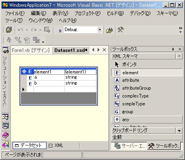Image resolution: width=185 pixels, height=160 pixels.
Task: Select the attribute toolbox item
Action: click(147, 80)
